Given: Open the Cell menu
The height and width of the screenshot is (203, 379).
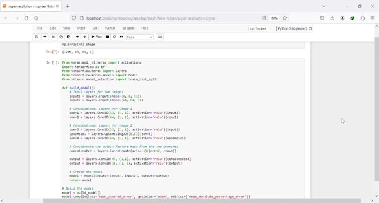Looking at the screenshot, I should [95, 28].
